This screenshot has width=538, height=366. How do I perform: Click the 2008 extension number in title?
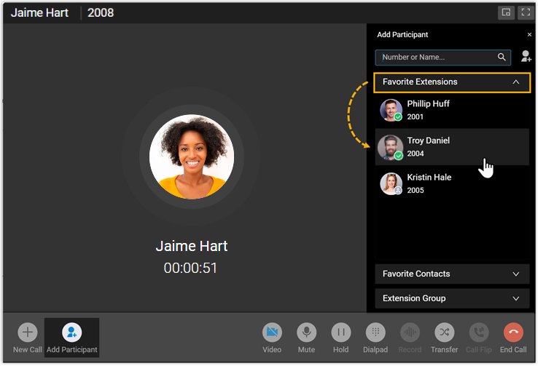point(101,12)
